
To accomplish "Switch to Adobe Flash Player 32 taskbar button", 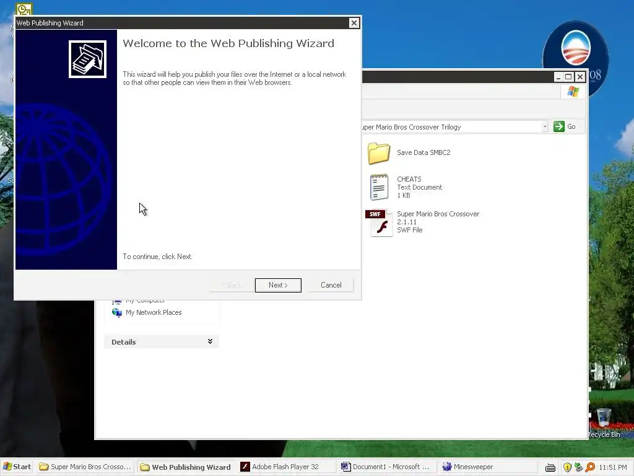I will 286,467.
